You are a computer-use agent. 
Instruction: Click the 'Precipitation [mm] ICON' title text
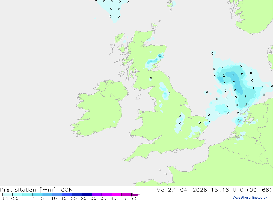[x=36, y=190]
